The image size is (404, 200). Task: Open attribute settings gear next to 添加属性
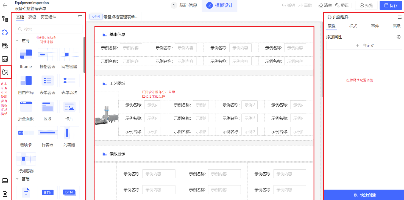[399, 37]
